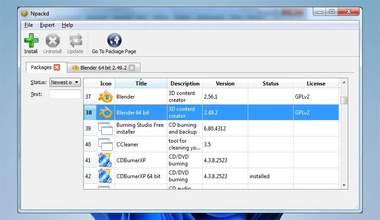Screen dimensions: 380x220
Task: Click GPLv2 license in highlighted row
Action: [316, 112]
